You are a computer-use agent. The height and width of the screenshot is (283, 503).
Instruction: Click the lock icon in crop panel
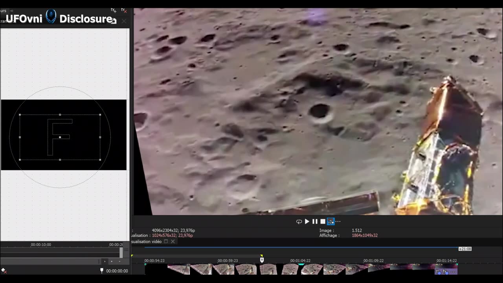(114, 21)
